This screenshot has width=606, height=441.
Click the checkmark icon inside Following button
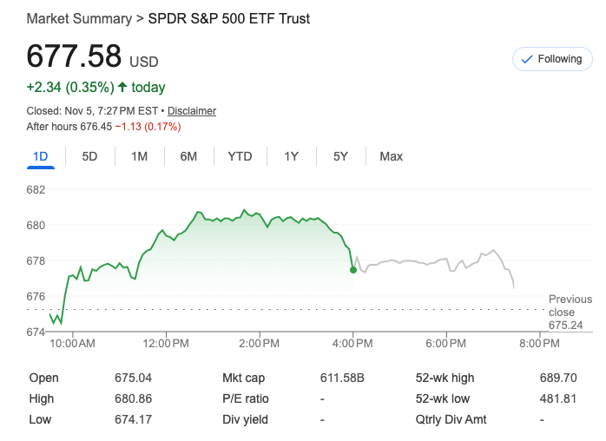[526, 59]
